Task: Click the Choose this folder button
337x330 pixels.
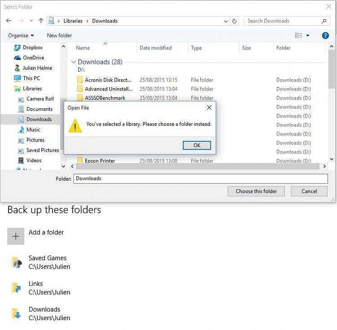Action: [x=256, y=191]
